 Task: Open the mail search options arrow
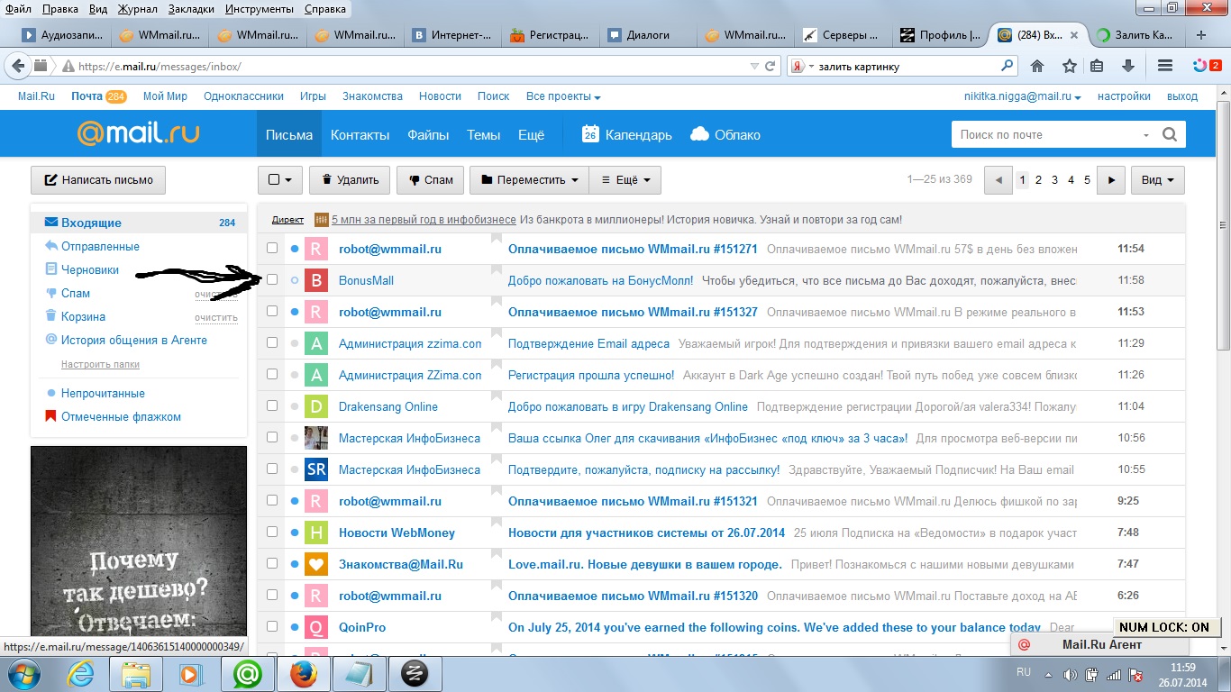click(x=1145, y=135)
